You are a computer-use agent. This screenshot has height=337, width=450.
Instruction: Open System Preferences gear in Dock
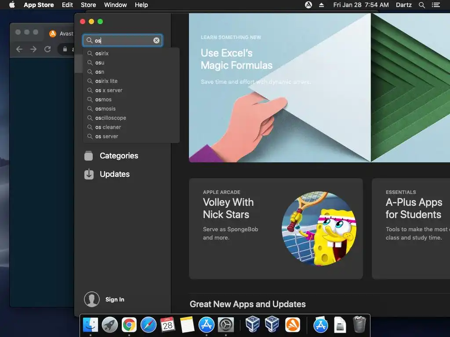(x=226, y=325)
